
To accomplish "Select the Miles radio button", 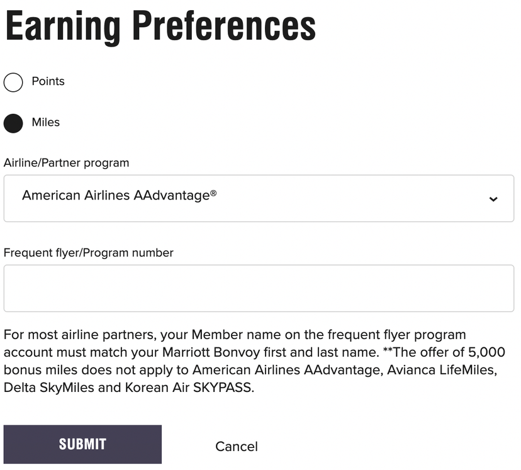I will (x=13, y=123).
